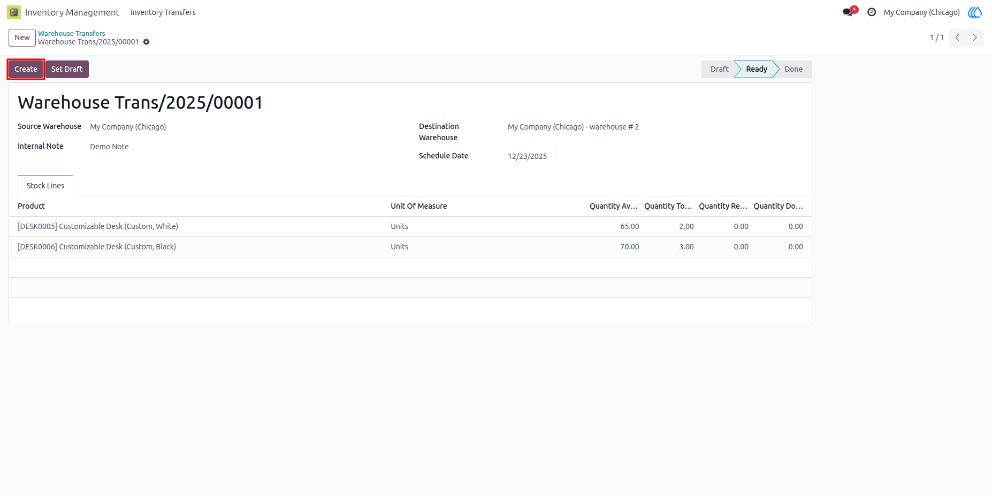The width and height of the screenshot is (992, 496).
Task: Click the Inventory Management app title
Action: (72, 12)
